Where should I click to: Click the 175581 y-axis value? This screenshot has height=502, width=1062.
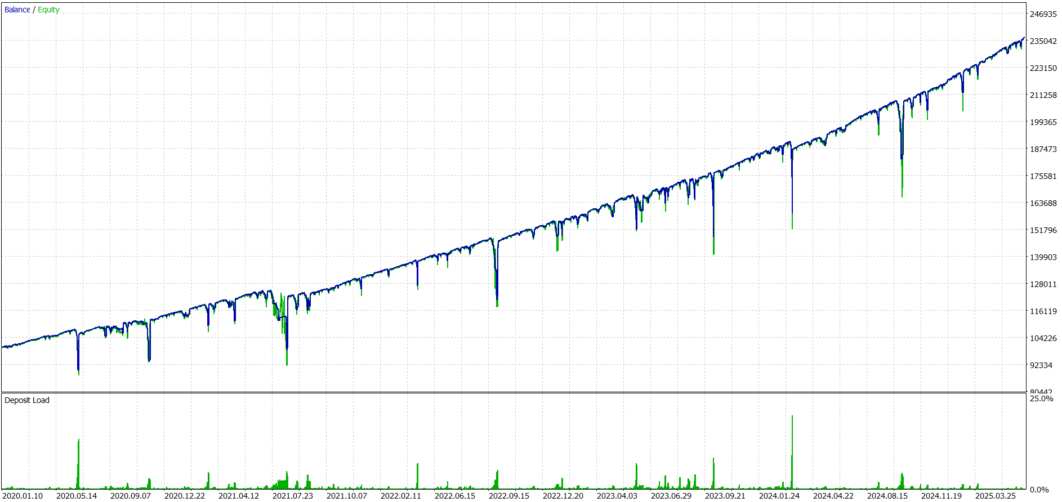[1043, 176]
